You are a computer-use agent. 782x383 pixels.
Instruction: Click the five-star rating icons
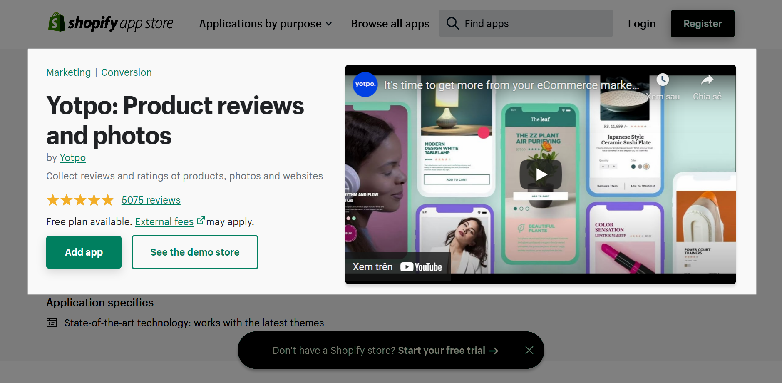coord(80,200)
